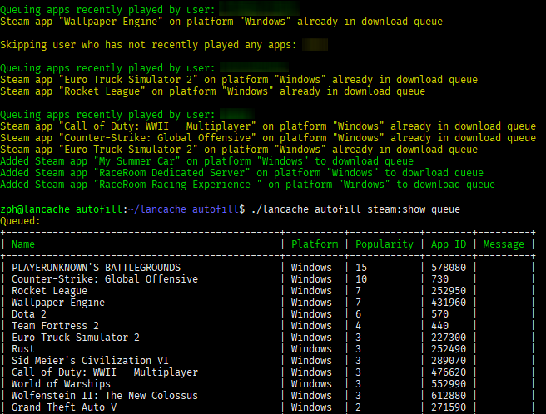Click App ID 440

click(x=439, y=326)
